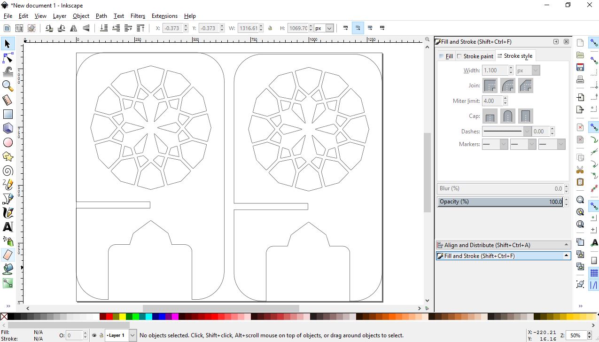
Task: Select the Gradient tool
Action: (x=8, y=283)
